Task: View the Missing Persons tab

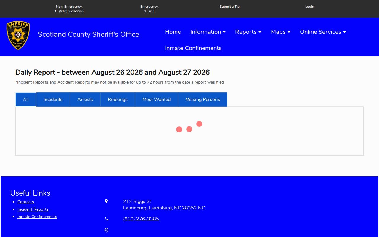Action: tap(203, 100)
